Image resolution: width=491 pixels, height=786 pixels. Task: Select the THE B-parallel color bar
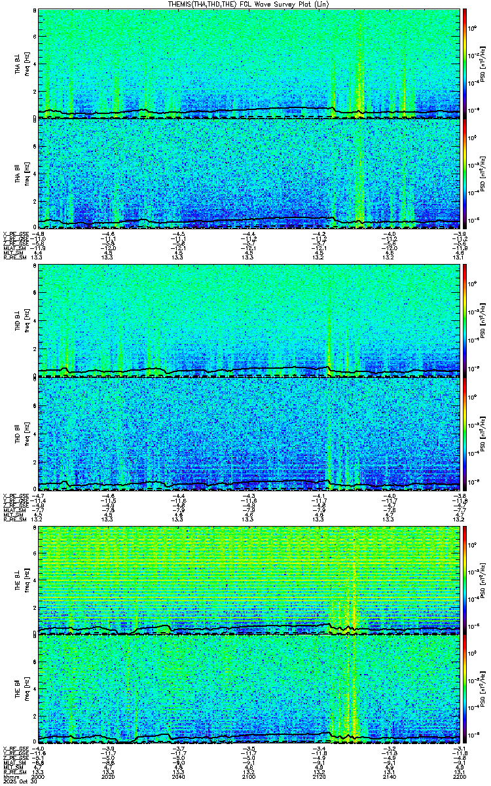click(465, 690)
